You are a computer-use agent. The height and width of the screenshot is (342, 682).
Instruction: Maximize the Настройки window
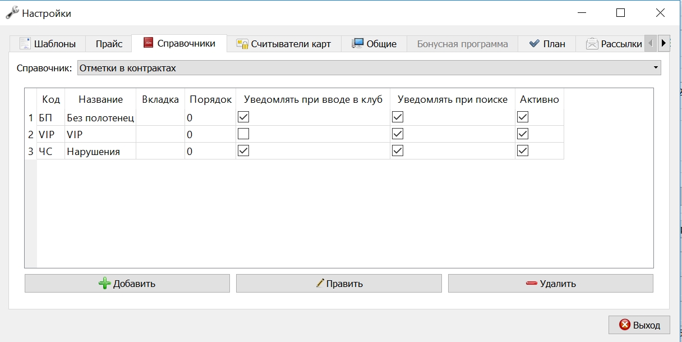point(620,12)
